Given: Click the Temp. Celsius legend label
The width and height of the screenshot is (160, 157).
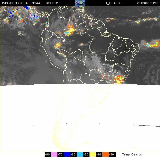Looking at the screenshot, I should [x=132, y=154].
